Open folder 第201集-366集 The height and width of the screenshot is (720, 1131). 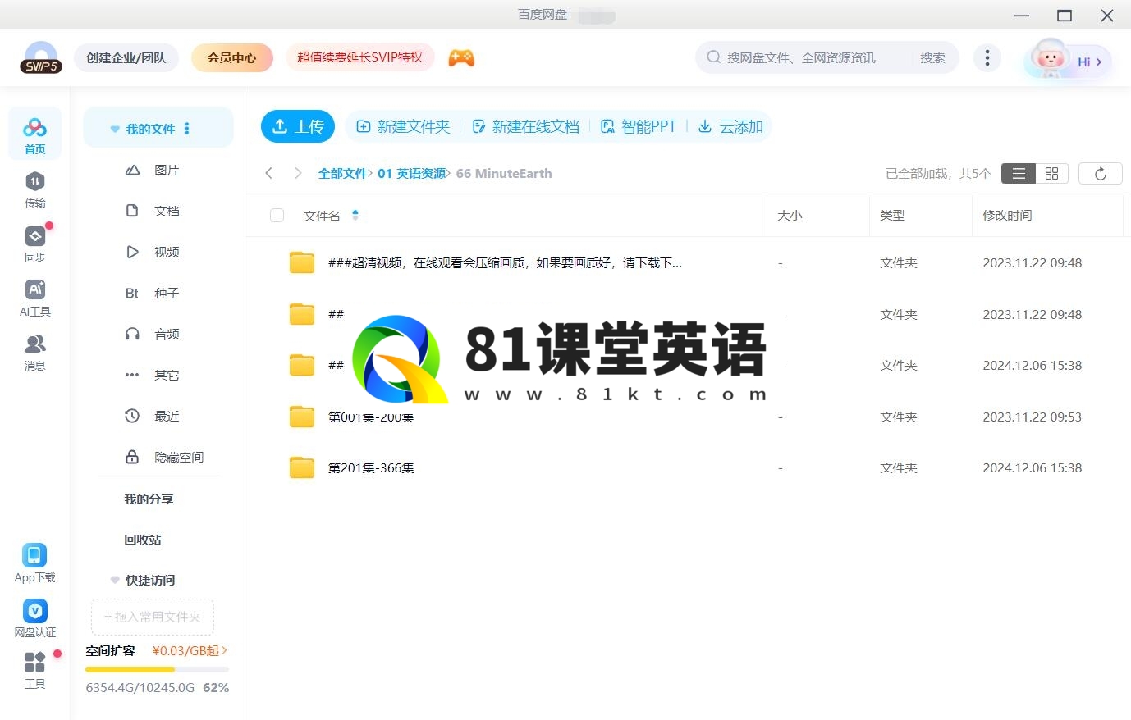[371, 467]
